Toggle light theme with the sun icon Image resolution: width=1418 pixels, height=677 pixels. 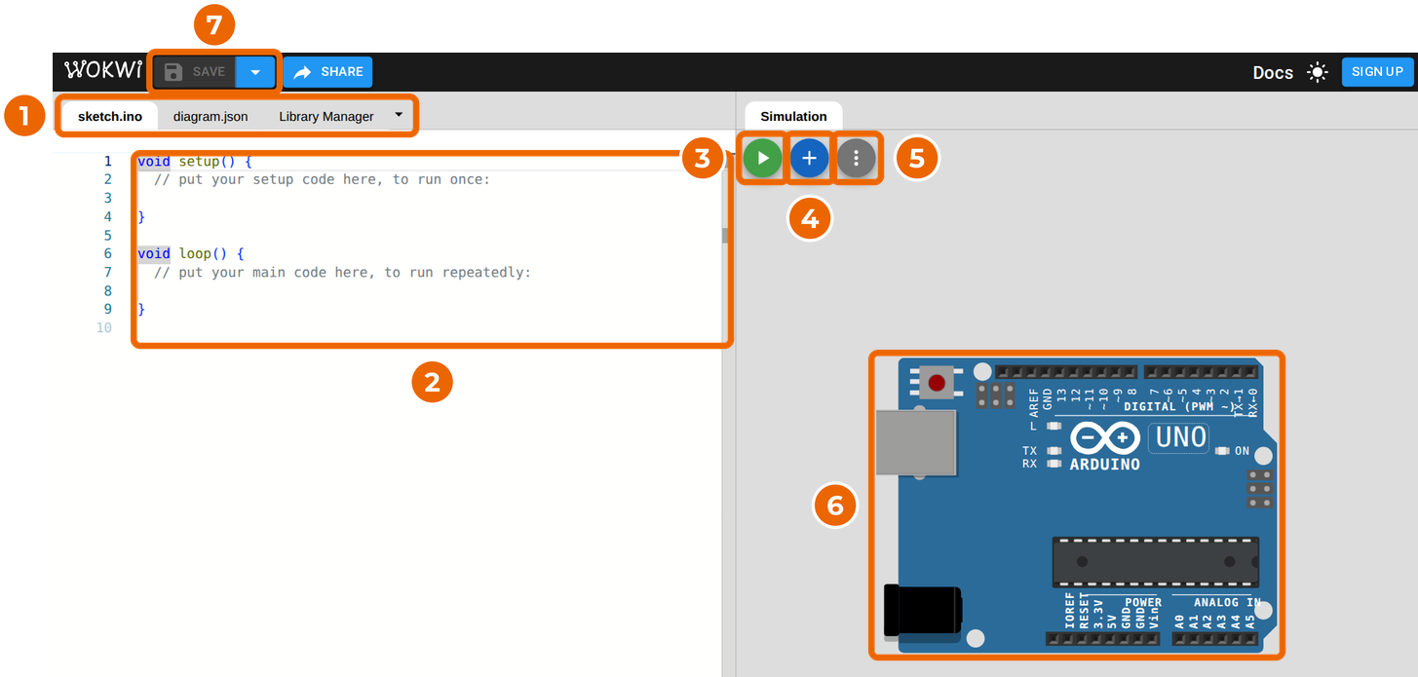pyautogui.click(x=1318, y=72)
